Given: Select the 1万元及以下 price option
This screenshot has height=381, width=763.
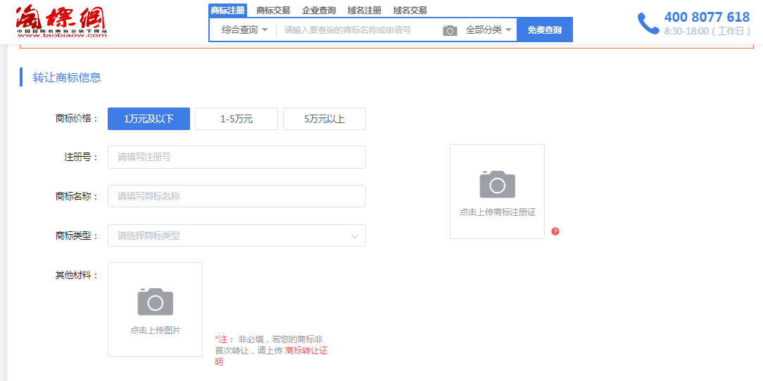Looking at the screenshot, I should tap(149, 119).
